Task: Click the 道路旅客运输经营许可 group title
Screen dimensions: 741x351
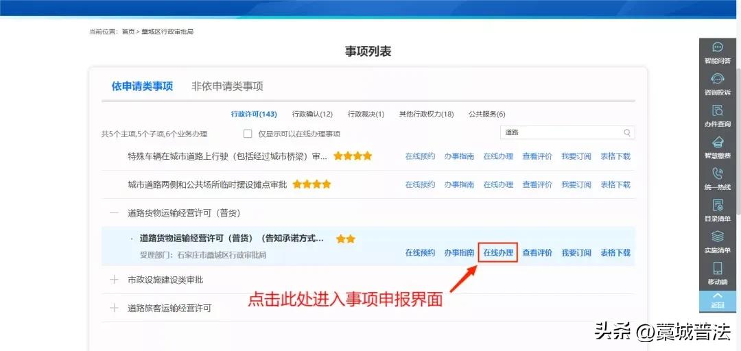Action: (x=169, y=308)
